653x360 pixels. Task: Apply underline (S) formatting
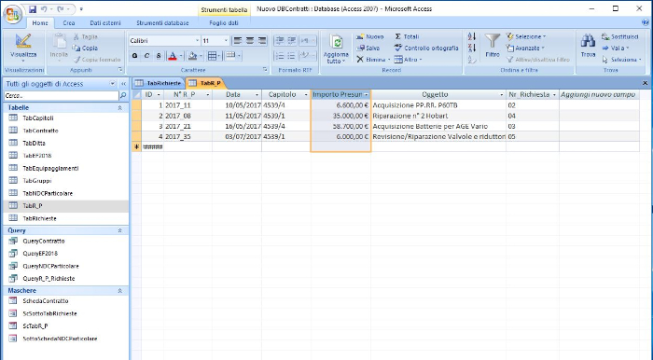tap(159, 55)
